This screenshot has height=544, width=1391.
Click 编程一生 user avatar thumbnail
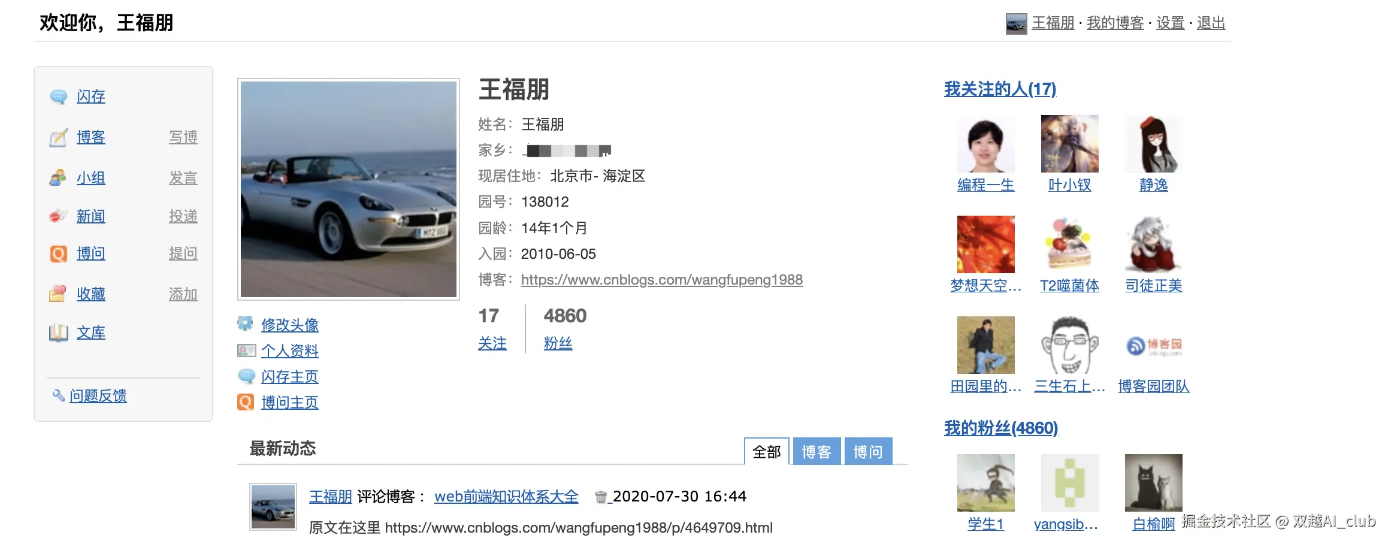[986, 144]
